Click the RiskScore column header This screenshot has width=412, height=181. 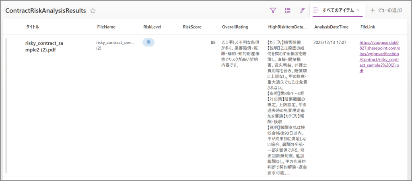(x=192, y=27)
